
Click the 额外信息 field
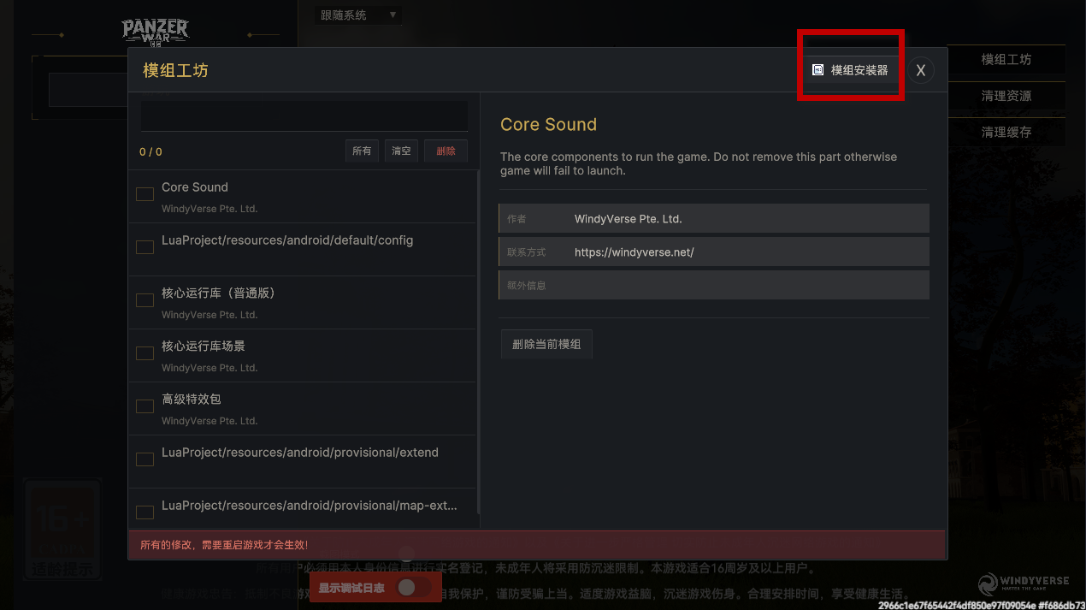click(x=714, y=285)
